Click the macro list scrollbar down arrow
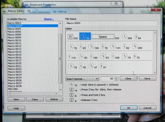The image size is (165, 122). (60, 90)
